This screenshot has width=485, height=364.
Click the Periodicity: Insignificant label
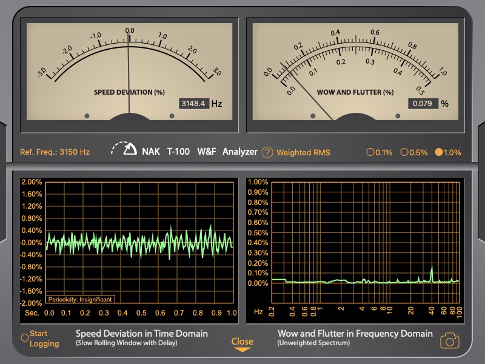[80, 298]
